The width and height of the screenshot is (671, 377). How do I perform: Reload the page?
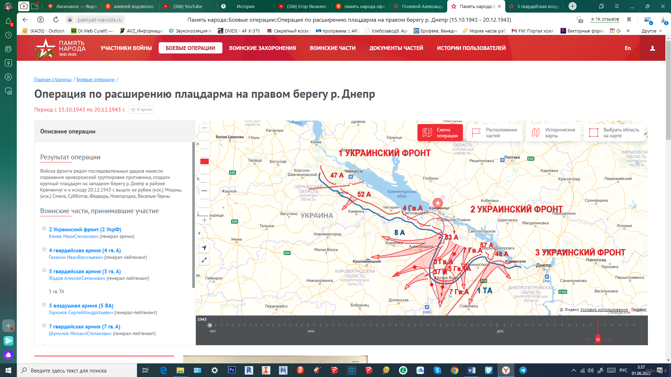[x=56, y=20]
